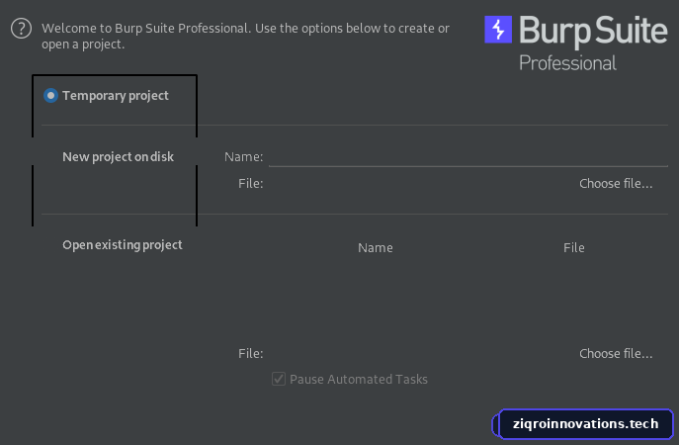This screenshot has height=445, width=679.
Task: Click the Welcome to Burp Suite Professional message
Action: coord(245,36)
